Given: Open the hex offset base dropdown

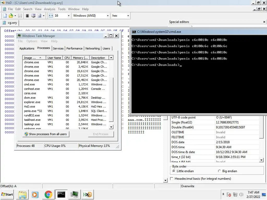Looking at the screenshot, I should click(128, 16).
